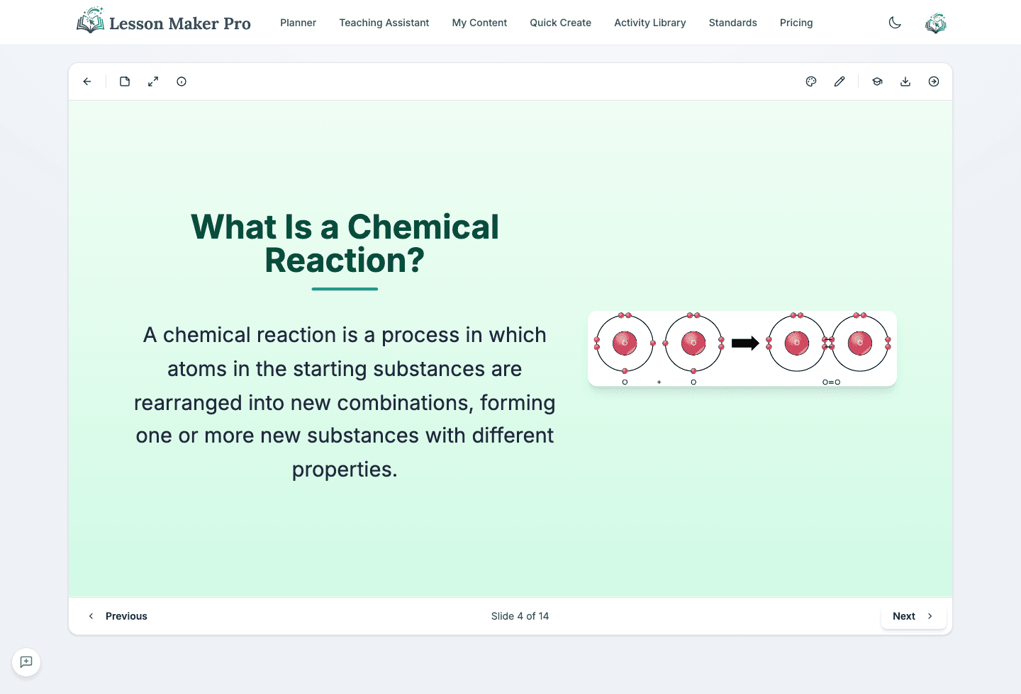This screenshot has height=694, width=1021.
Task: Click the circled right arrow icon
Action: tap(934, 81)
